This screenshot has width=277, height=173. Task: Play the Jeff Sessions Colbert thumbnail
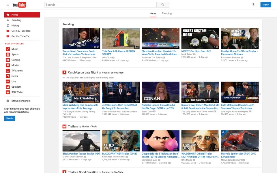(x=121, y=92)
